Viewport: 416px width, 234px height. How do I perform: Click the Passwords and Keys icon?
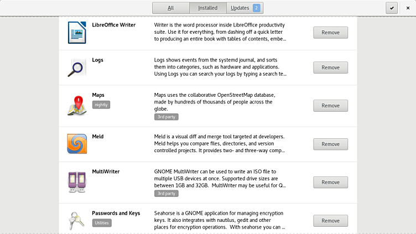tap(77, 220)
